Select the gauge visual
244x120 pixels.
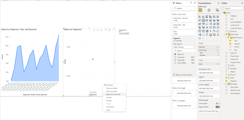click(207, 27)
